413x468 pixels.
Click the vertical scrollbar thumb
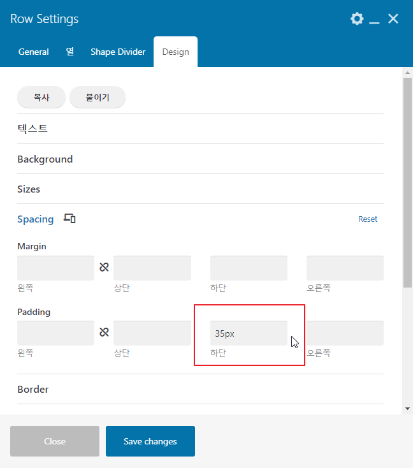408,182
